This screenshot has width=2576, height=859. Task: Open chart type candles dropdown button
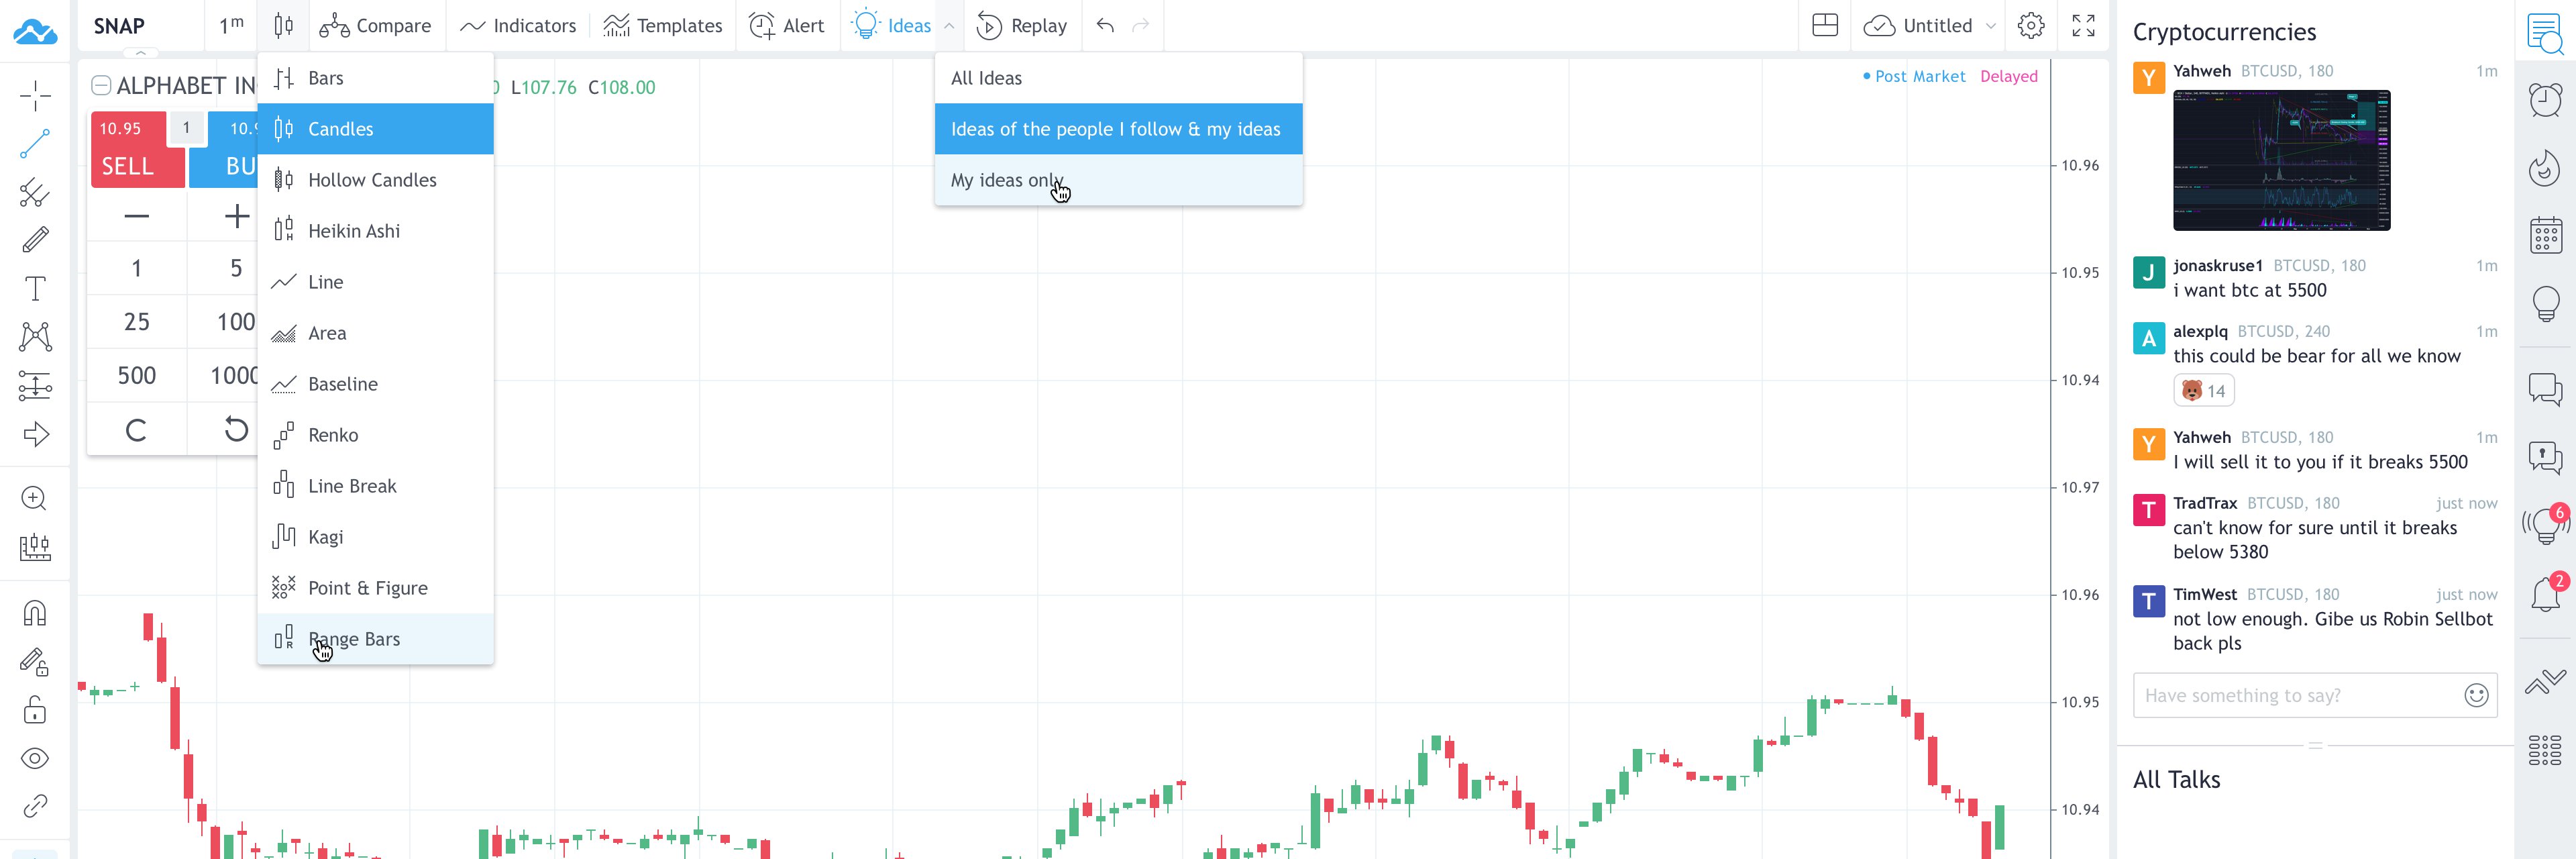pyautogui.click(x=283, y=25)
